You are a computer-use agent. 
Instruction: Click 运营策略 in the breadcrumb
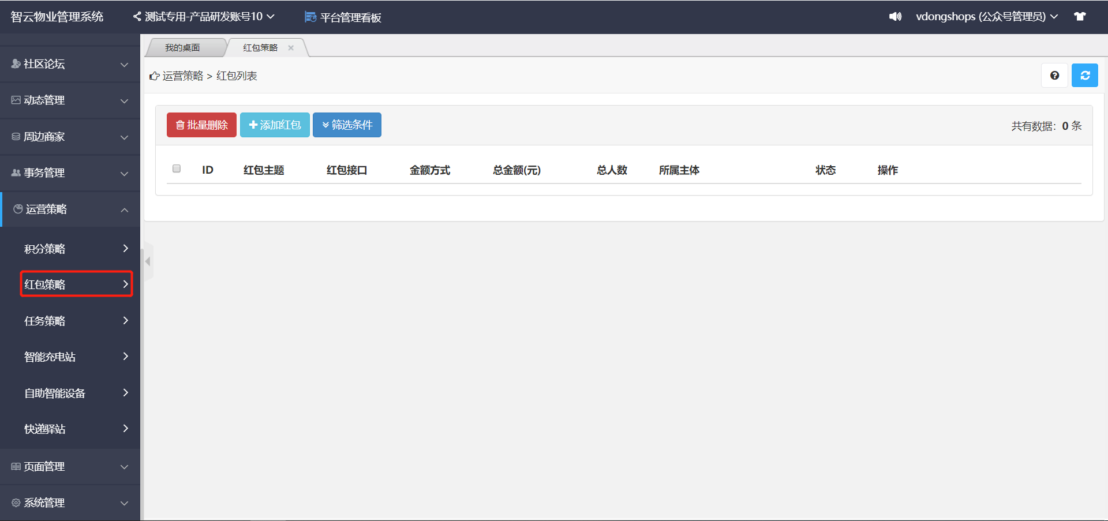pos(183,76)
